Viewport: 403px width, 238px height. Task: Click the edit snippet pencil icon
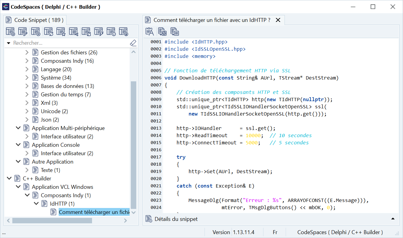tap(23, 32)
